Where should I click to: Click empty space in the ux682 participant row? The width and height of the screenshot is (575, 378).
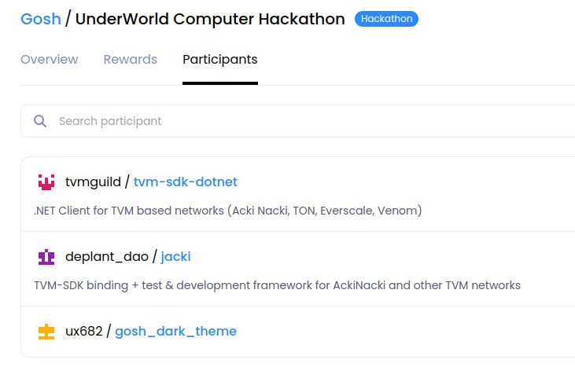[409, 332]
